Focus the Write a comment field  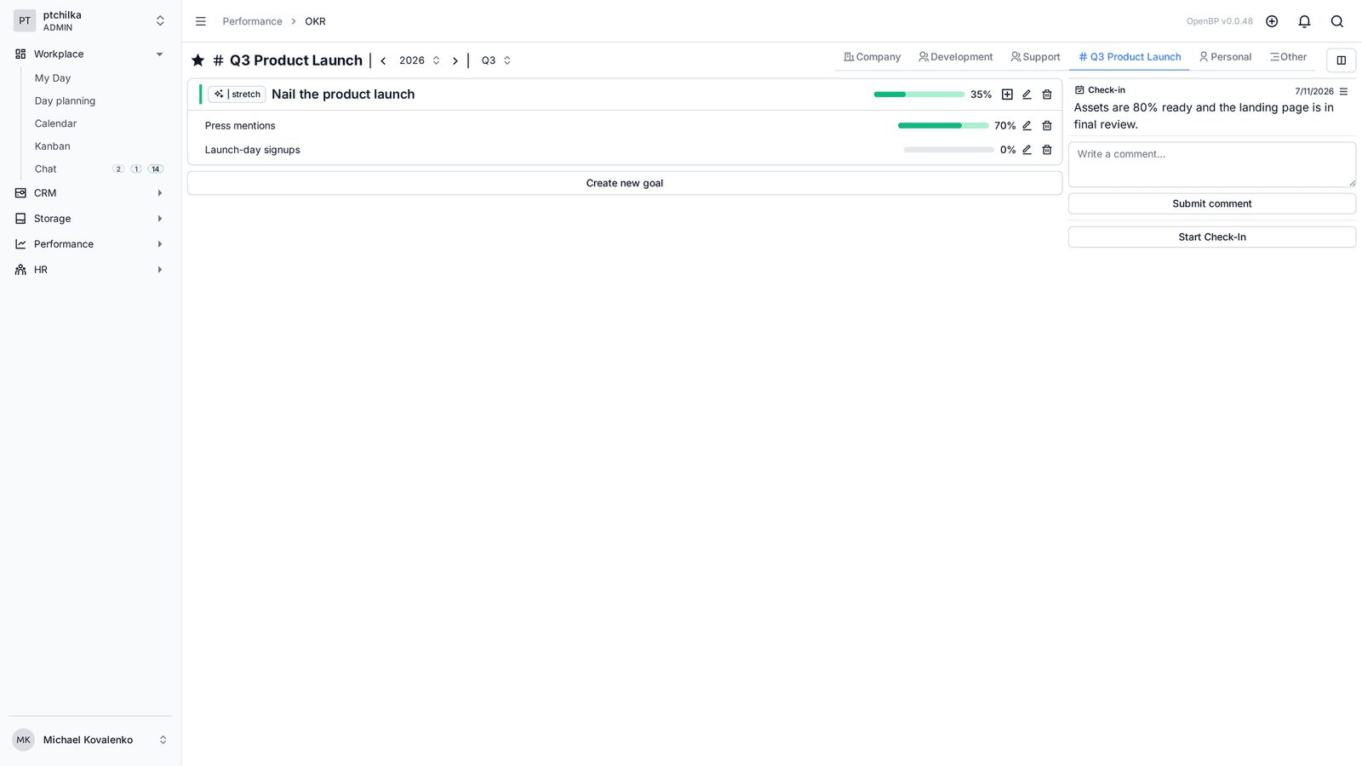(x=1212, y=164)
